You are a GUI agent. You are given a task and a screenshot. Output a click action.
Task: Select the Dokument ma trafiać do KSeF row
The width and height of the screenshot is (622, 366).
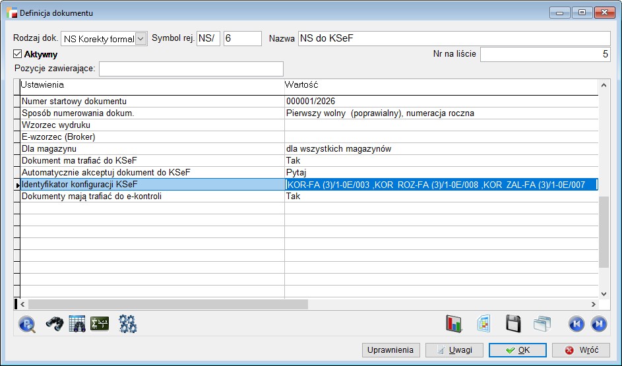[x=152, y=161]
